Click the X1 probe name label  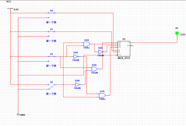coord(177,28)
